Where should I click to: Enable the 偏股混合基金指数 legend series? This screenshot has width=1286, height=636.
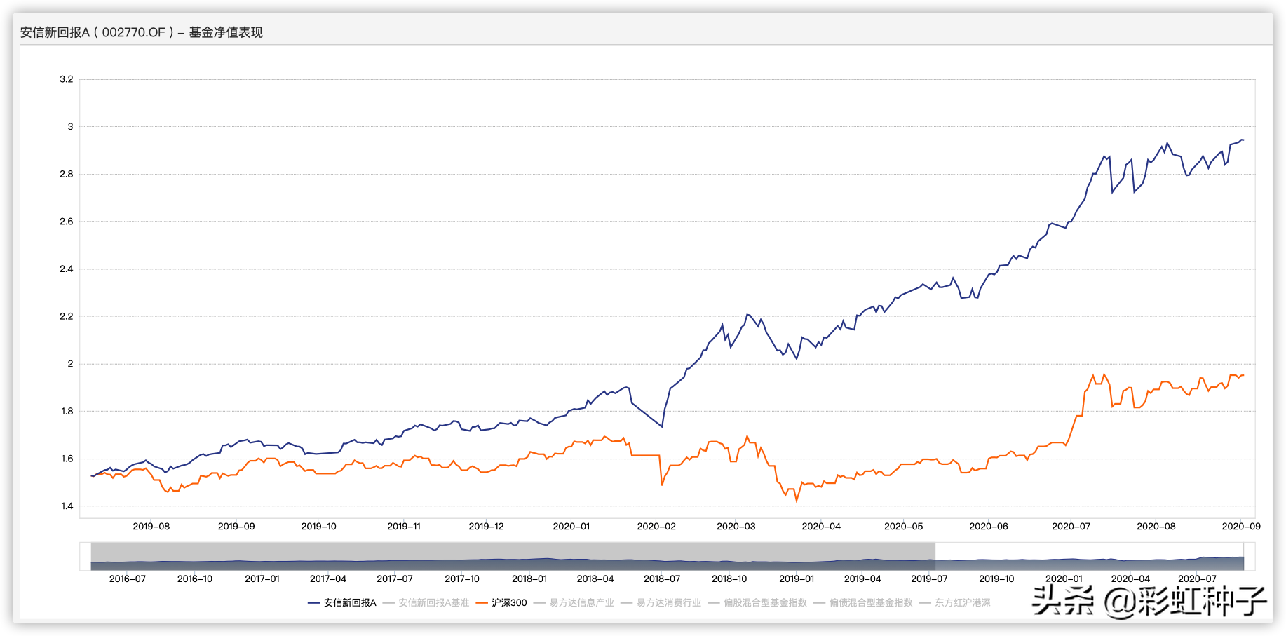pyautogui.click(x=765, y=603)
